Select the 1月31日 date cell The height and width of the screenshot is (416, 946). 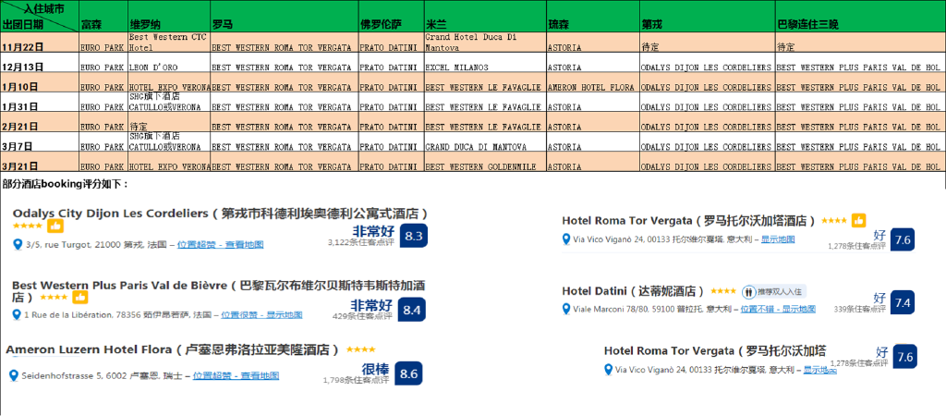pos(40,103)
